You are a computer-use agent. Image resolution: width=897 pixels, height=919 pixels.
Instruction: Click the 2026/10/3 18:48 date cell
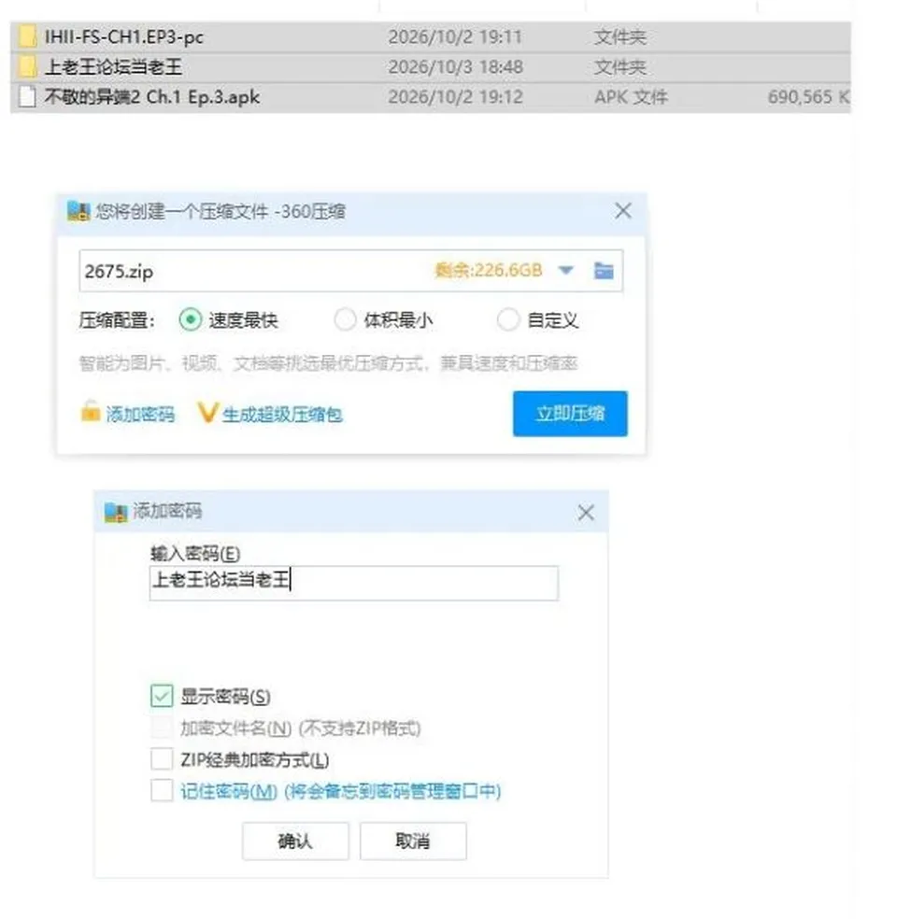click(455, 67)
